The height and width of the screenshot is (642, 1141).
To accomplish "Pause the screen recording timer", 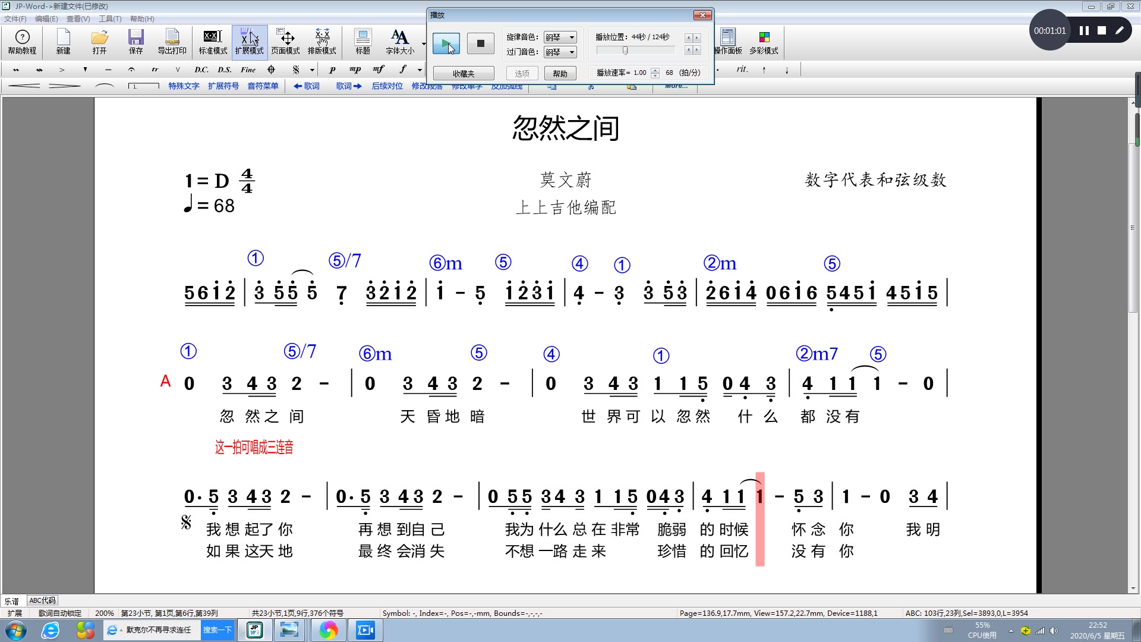I will [x=1084, y=30].
